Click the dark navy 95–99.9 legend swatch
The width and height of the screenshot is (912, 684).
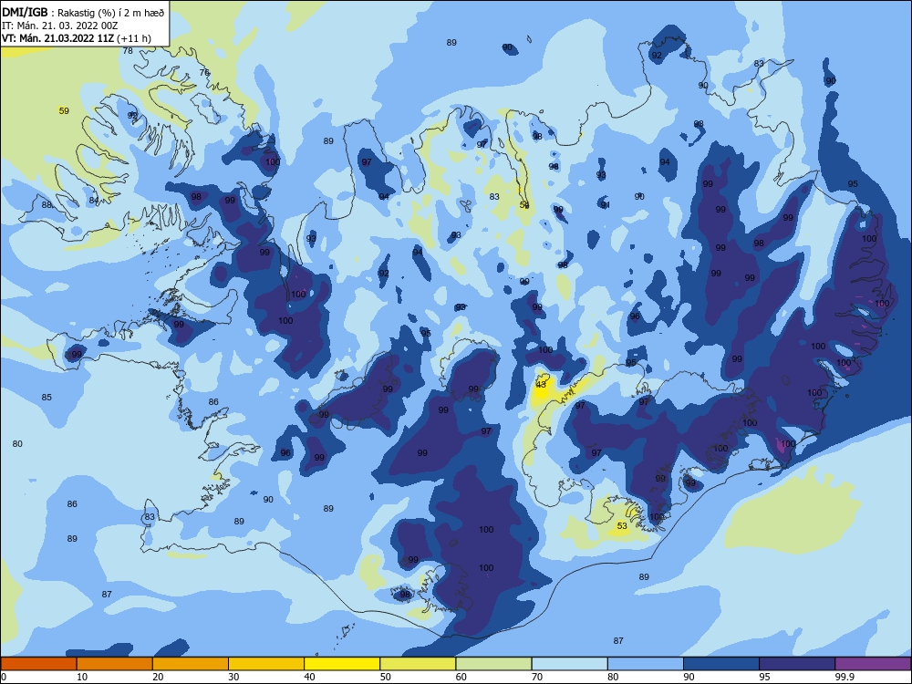[797, 664]
